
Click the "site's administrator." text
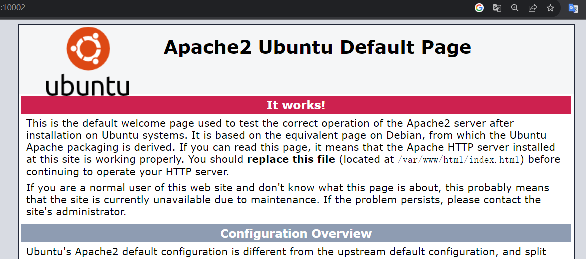pos(76,213)
